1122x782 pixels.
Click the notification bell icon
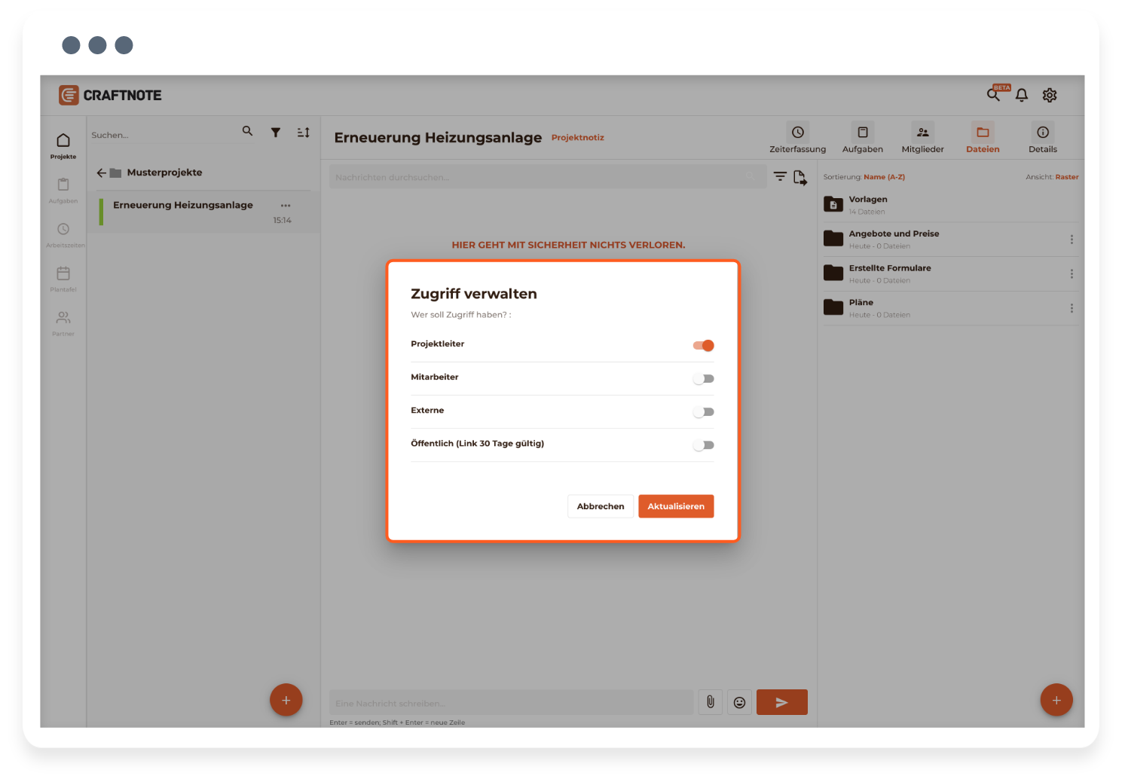pyautogui.click(x=1021, y=95)
